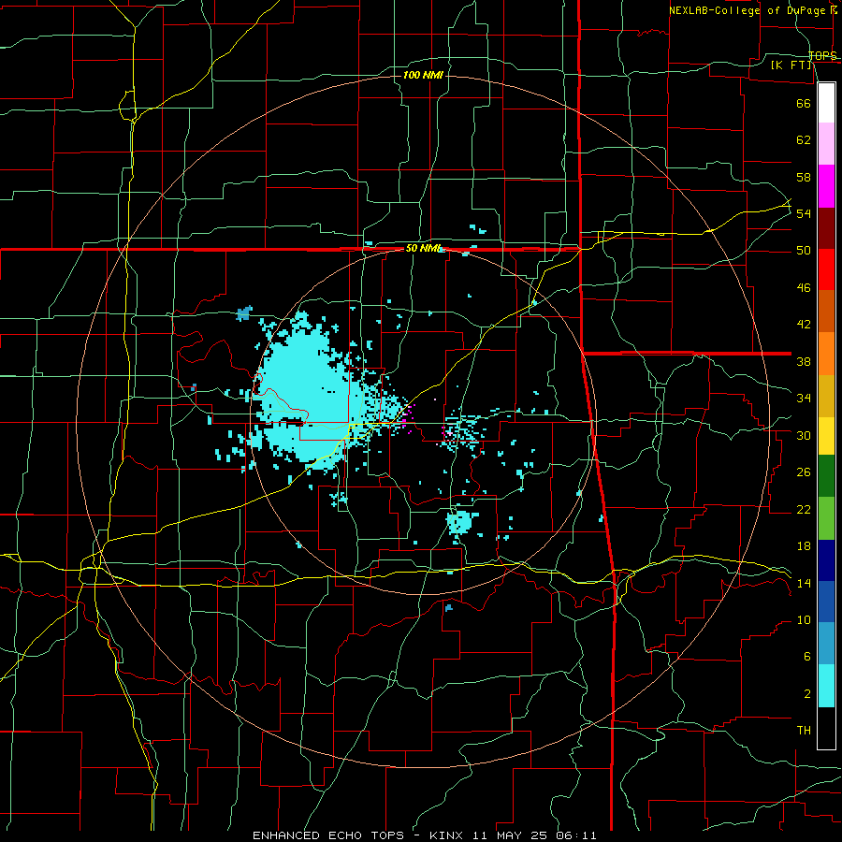Click the 38 value on the legend

click(804, 361)
